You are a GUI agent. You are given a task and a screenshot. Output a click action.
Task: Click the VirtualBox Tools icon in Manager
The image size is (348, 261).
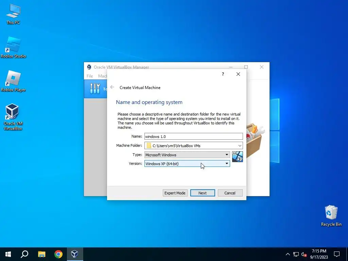tap(95, 89)
